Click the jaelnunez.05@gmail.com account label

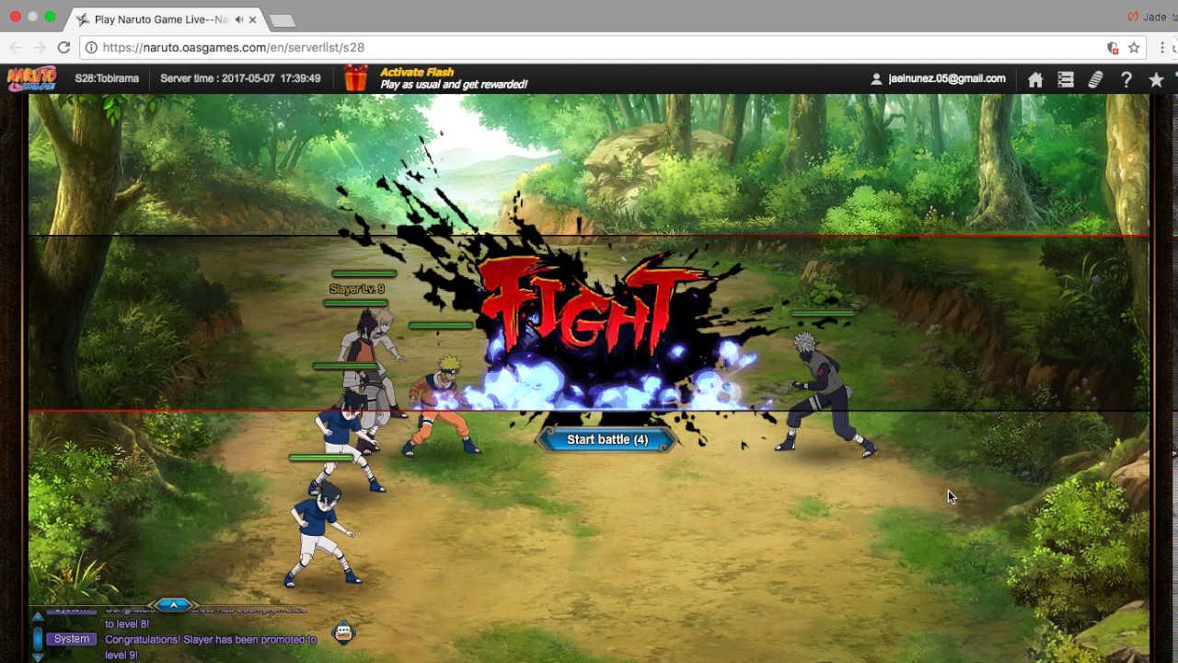tap(947, 78)
